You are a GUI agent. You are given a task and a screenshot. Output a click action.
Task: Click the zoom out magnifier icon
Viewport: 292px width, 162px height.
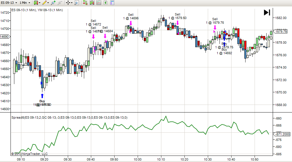[x=60, y=3]
